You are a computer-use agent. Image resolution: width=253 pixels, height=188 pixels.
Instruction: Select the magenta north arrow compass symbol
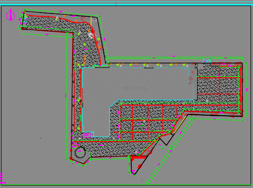[x=10, y=15]
